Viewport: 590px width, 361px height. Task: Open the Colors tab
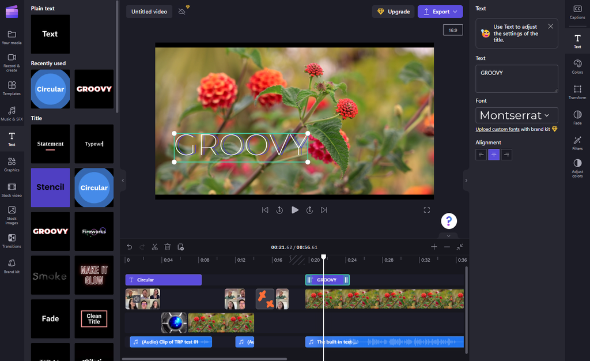577,66
